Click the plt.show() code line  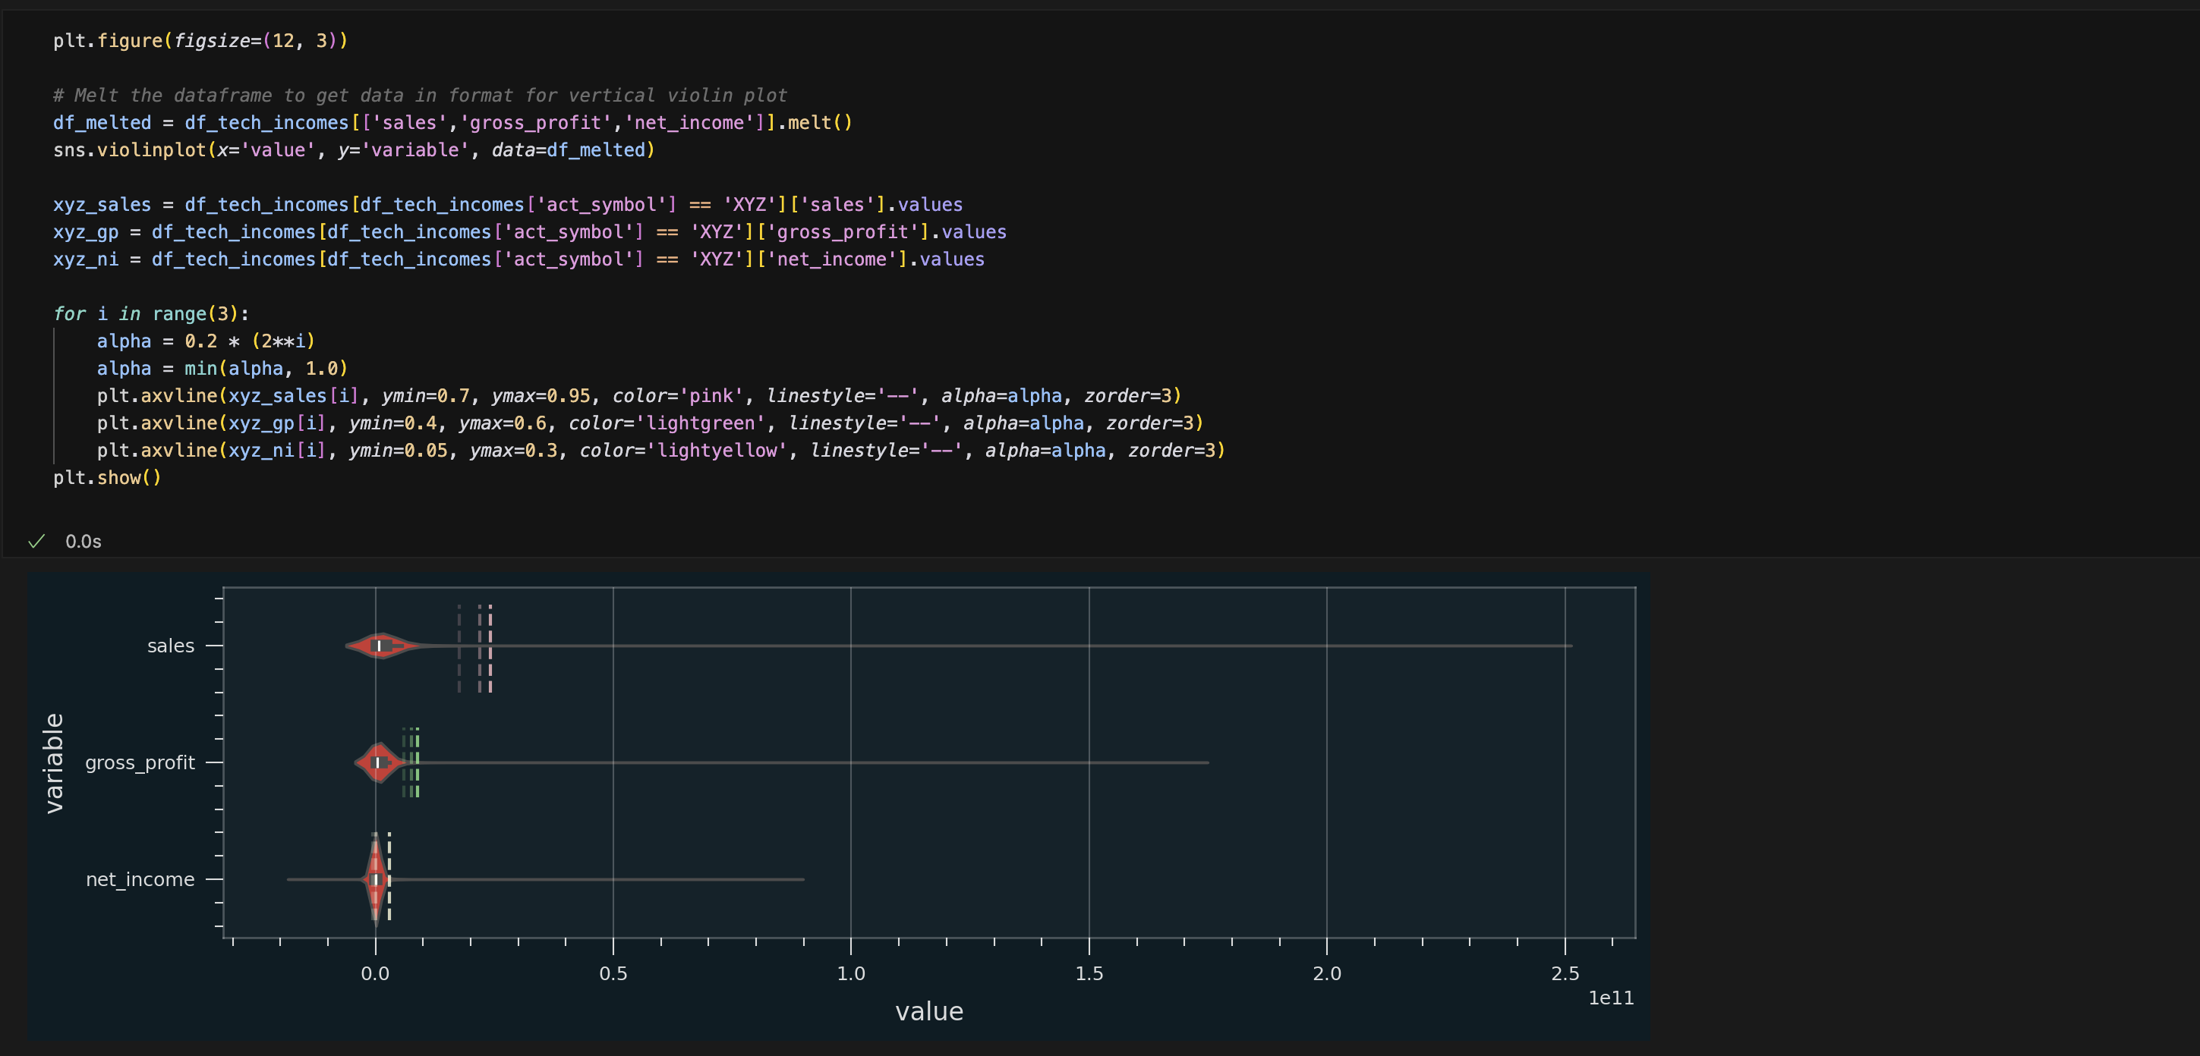pyautogui.click(x=107, y=478)
